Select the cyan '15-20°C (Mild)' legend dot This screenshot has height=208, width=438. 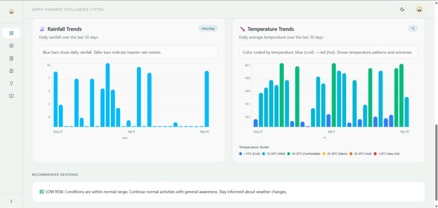click(x=264, y=154)
